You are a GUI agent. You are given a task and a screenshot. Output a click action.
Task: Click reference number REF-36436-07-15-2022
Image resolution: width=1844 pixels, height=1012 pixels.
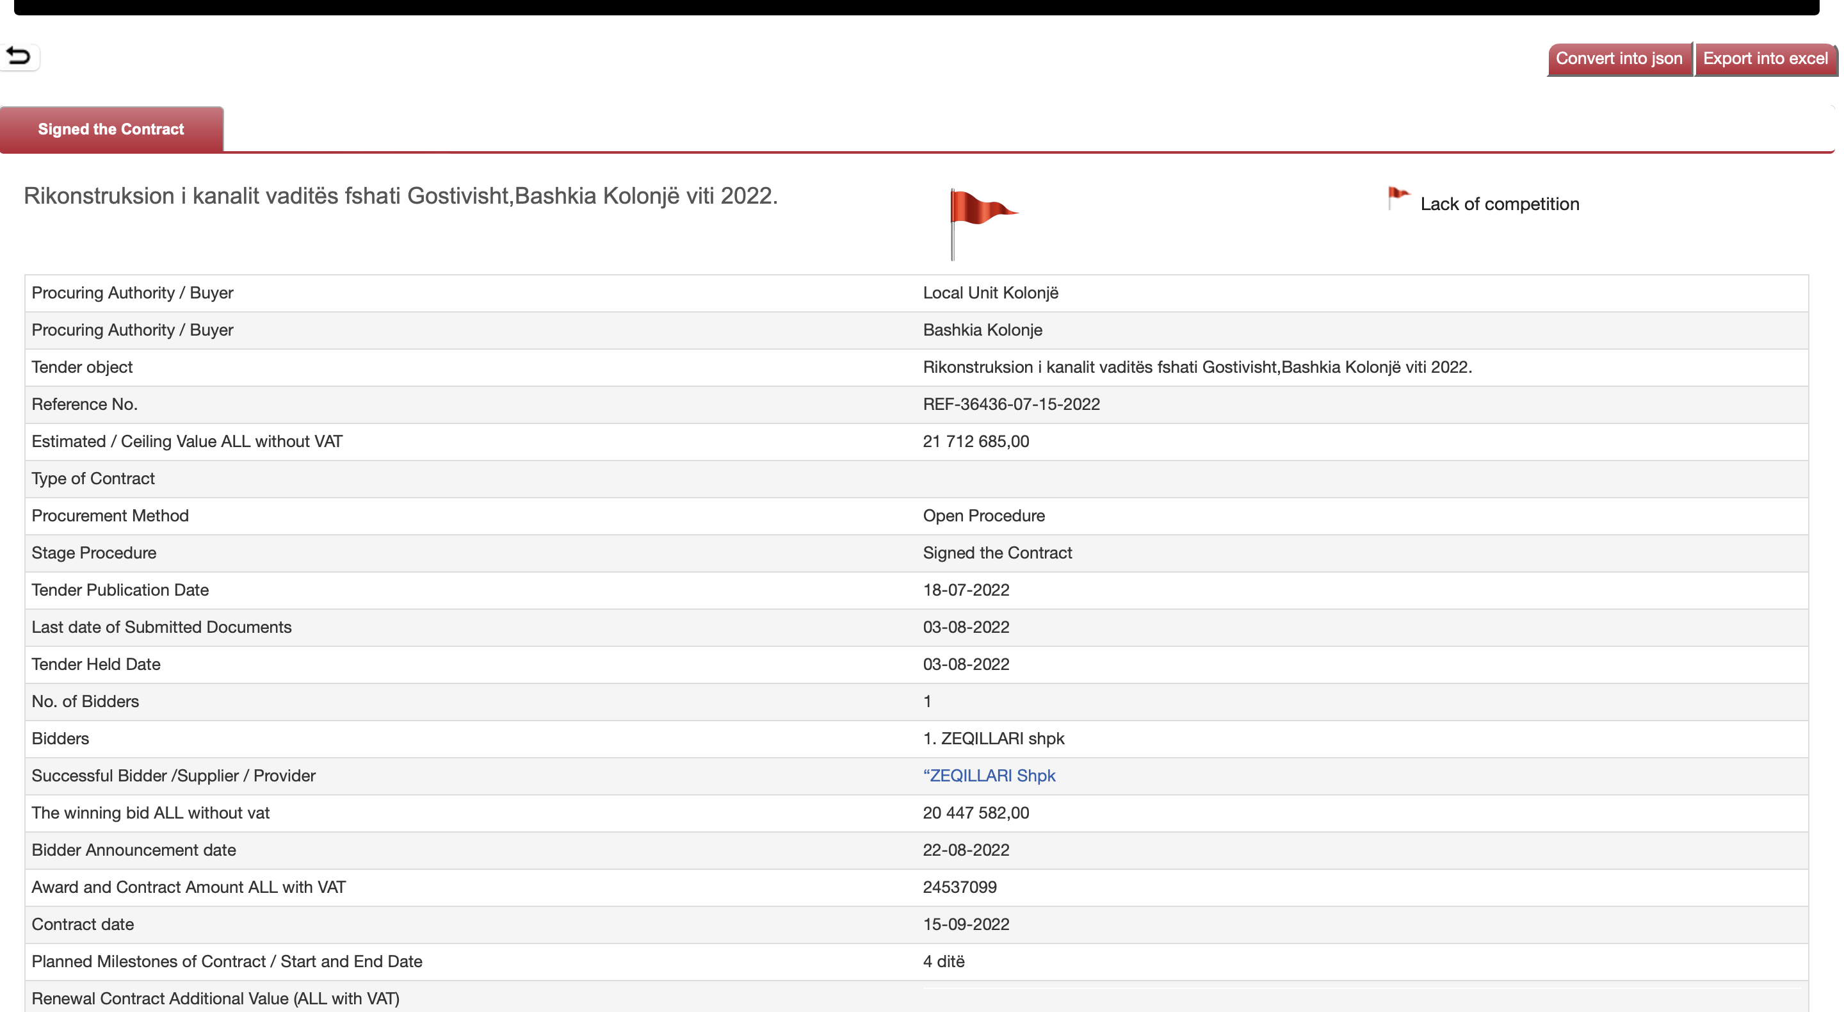[x=1011, y=405]
